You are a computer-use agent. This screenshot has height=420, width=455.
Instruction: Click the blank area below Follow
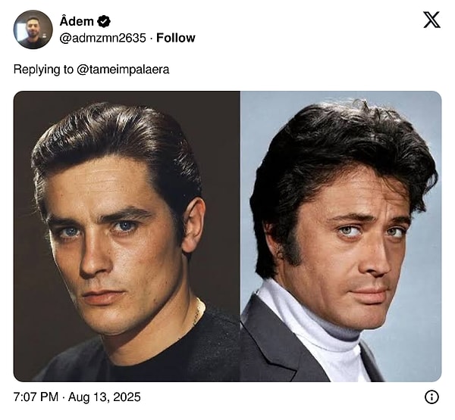(x=290, y=58)
